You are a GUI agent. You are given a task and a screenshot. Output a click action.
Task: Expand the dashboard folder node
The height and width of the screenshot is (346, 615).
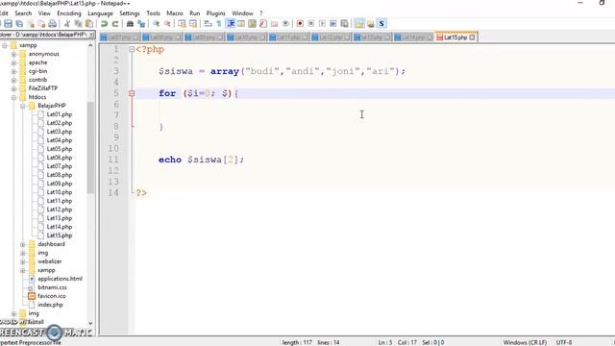[x=23, y=244]
